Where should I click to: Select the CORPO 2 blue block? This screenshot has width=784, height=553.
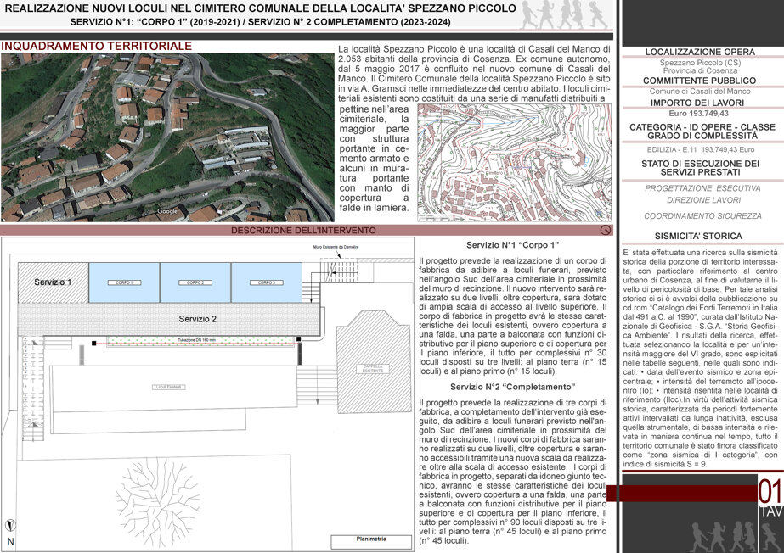coord(195,282)
